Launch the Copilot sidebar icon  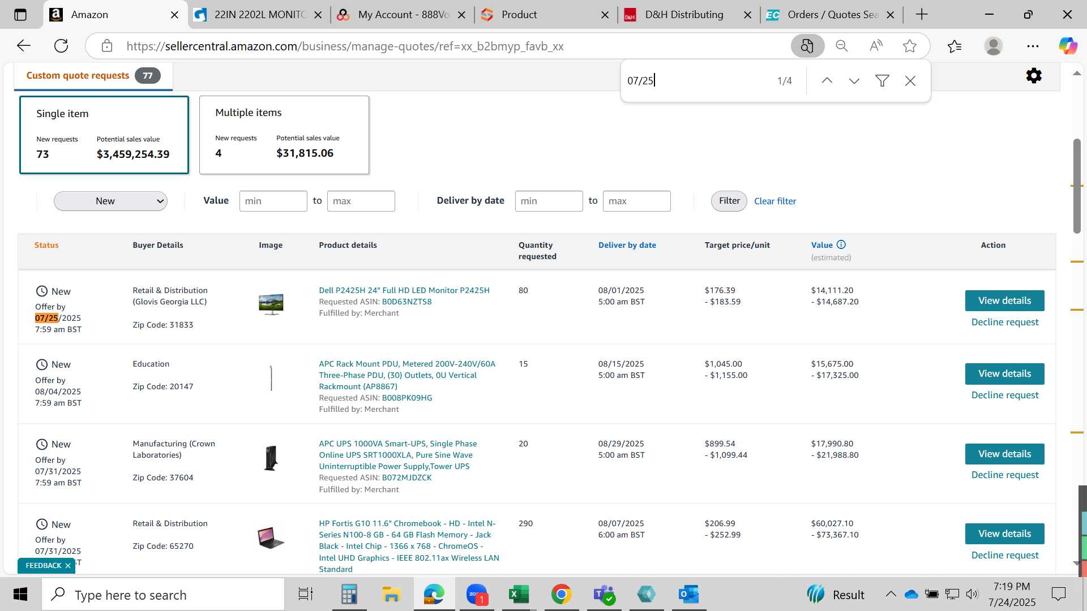pyautogui.click(x=1068, y=46)
